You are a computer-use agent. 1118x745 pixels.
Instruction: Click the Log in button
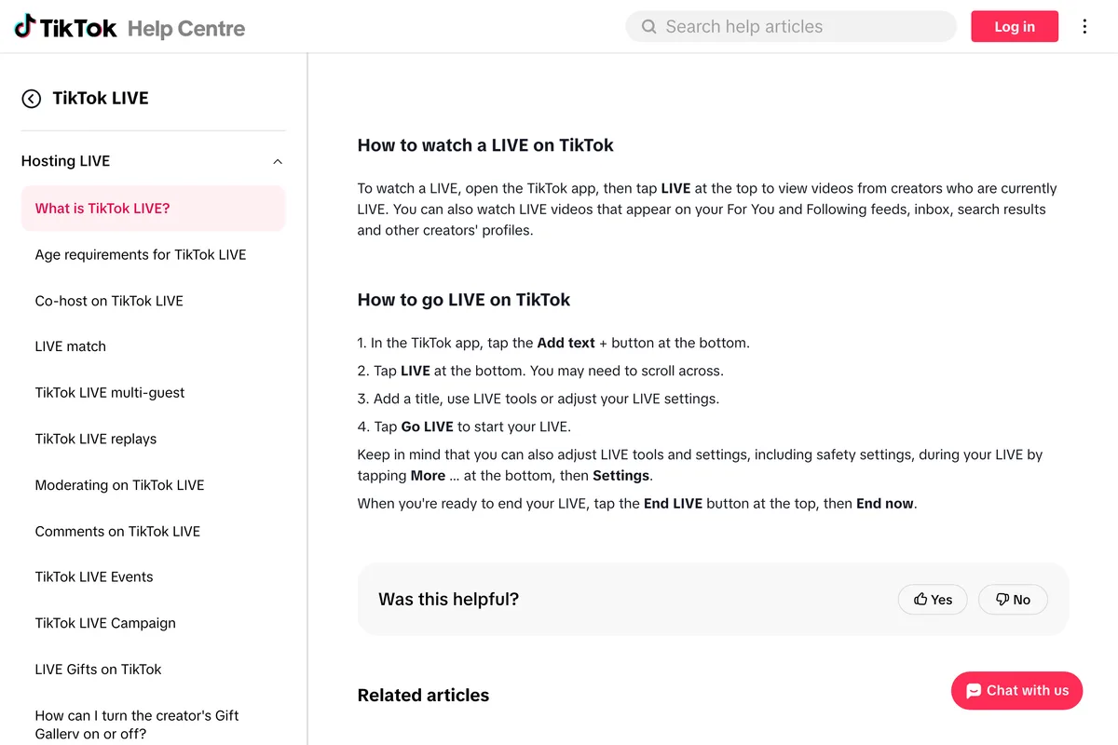[1015, 27]
